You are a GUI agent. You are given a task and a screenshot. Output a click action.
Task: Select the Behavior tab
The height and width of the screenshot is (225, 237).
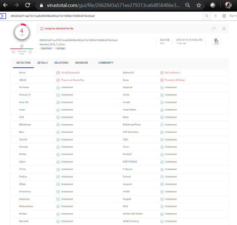81,63
